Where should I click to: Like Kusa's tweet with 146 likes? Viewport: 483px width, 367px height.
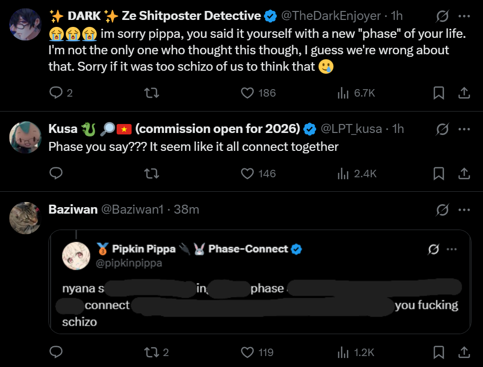pyautogui.click(x=248, y=173)
